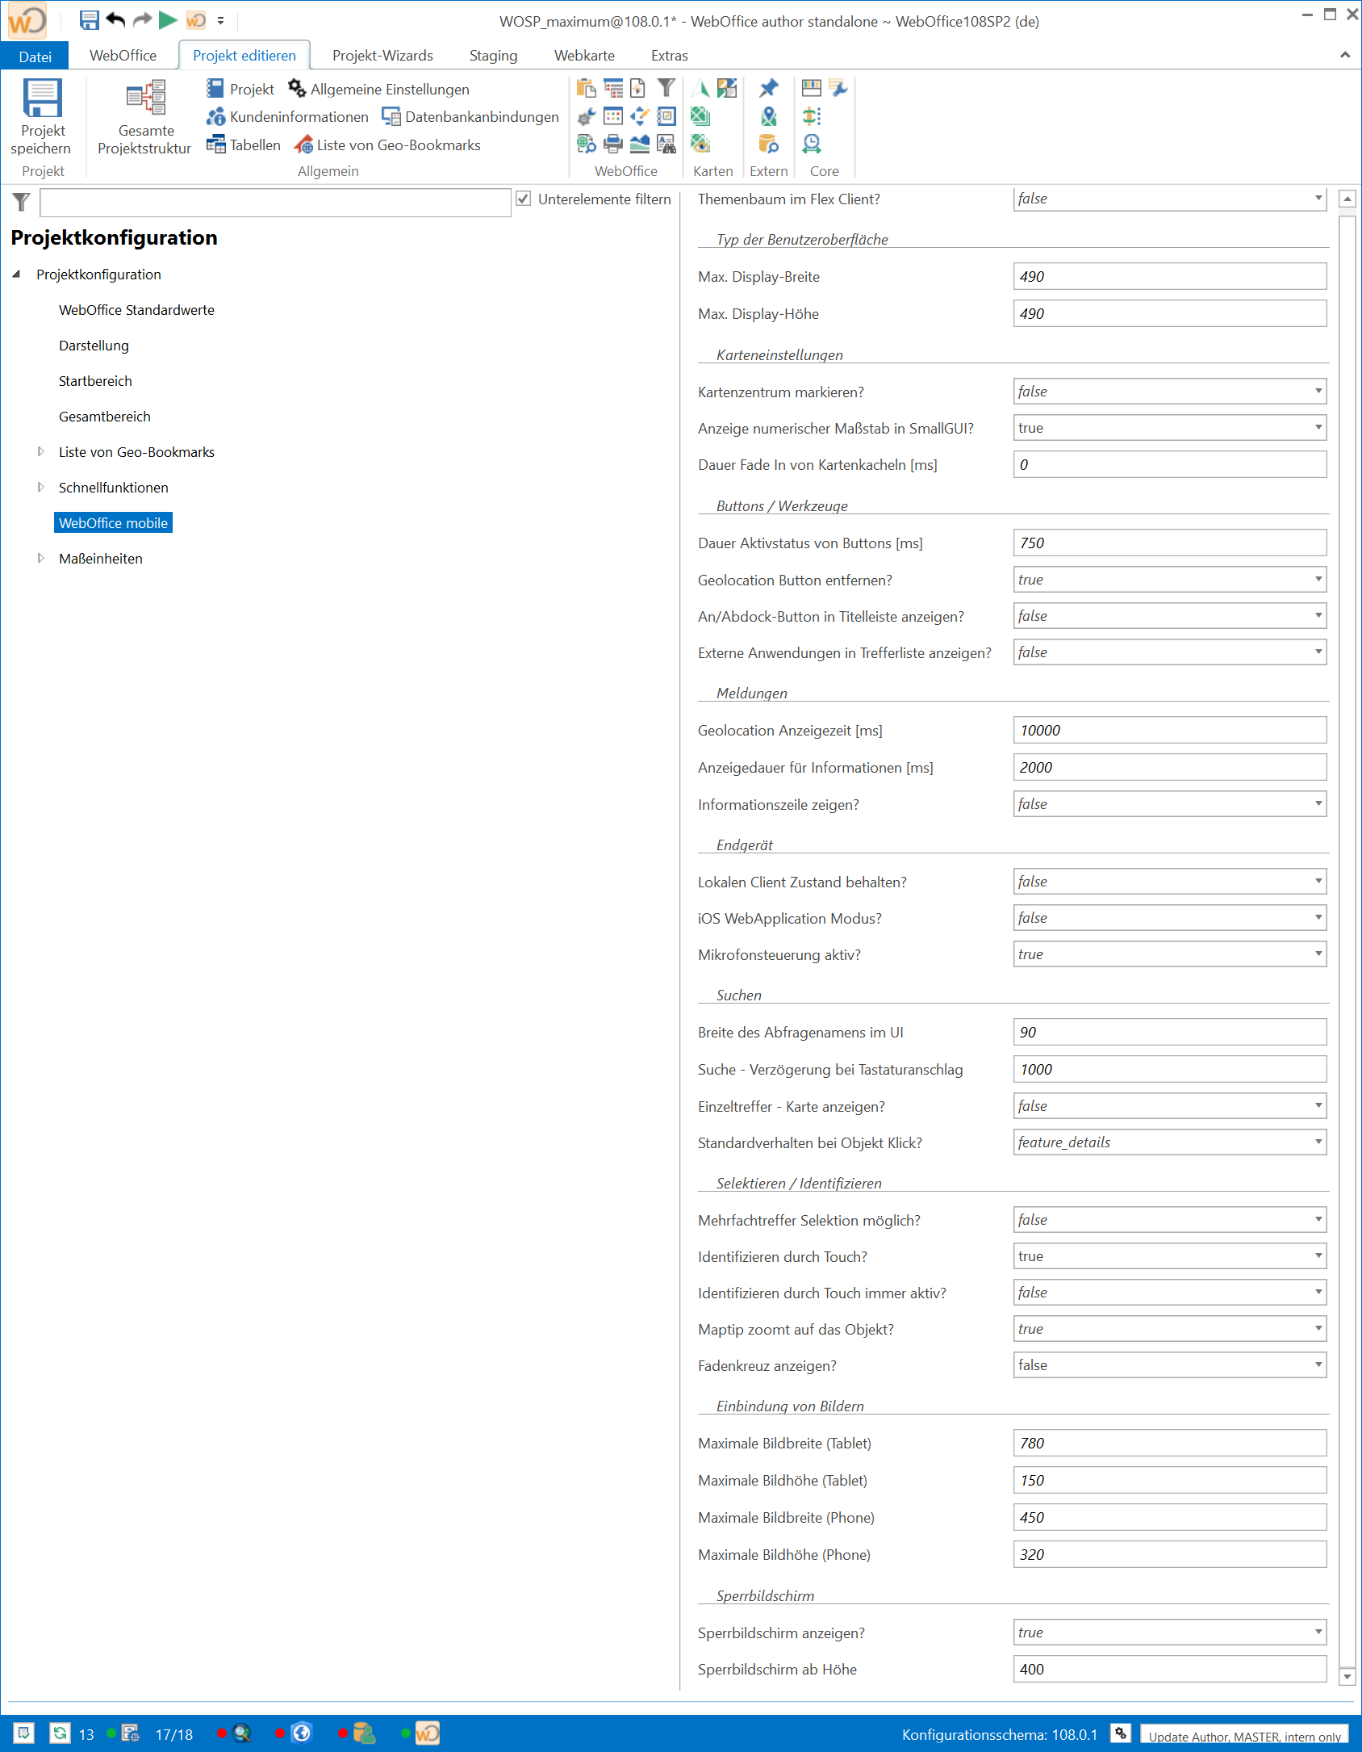Image resolution: width=1362 pixels, height=1752 pixels.
Task: Click the pin icon in the Extern group
Action: [x=770, y=87]
